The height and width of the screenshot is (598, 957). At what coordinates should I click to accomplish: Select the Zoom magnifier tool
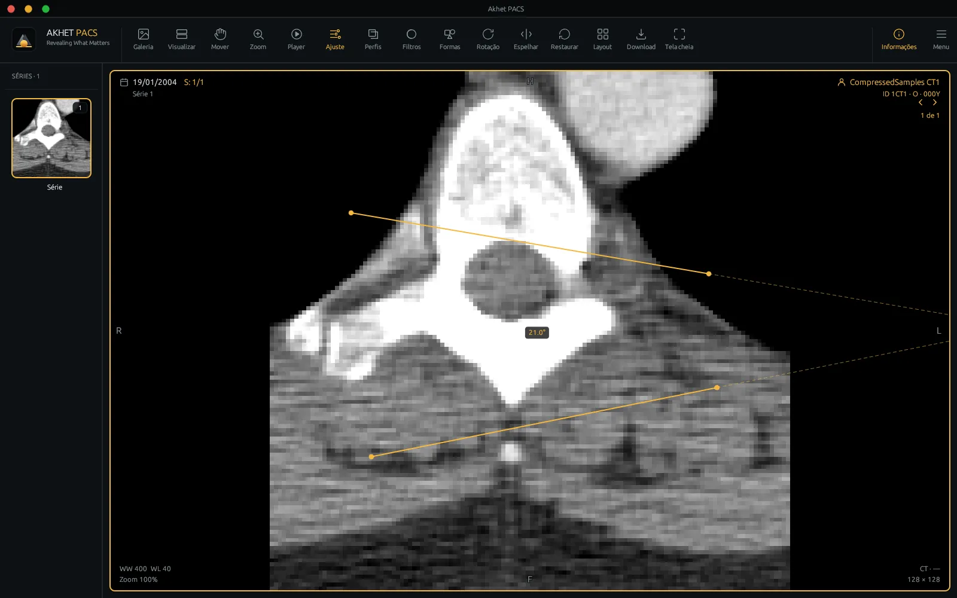click(258, 39)
